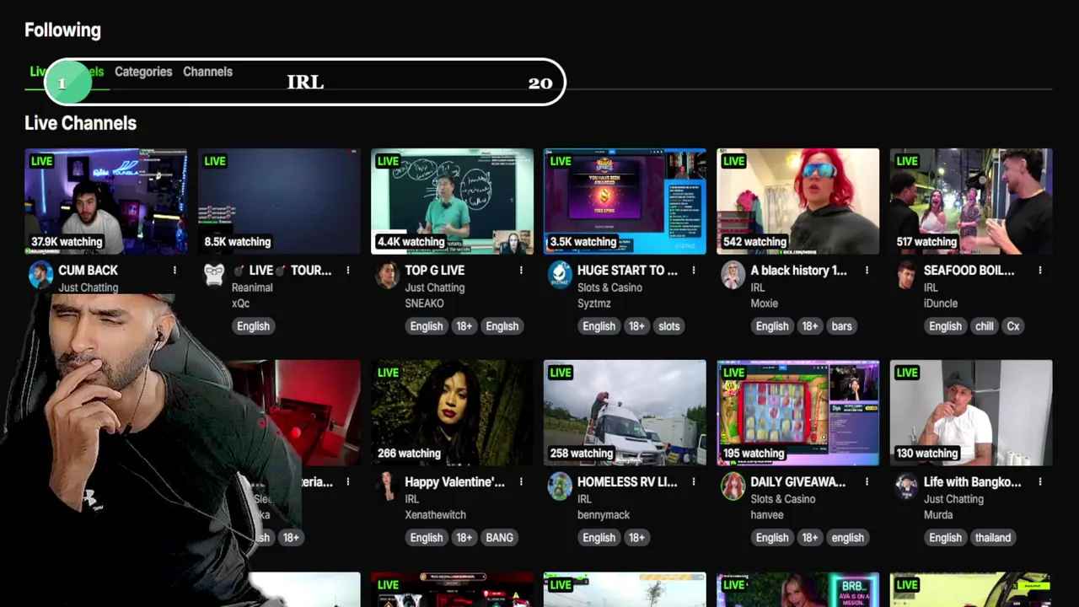Click xQc's gorilla avatar icon
The height and width of the screenshot is (607, 1079).
click(214, 275)
